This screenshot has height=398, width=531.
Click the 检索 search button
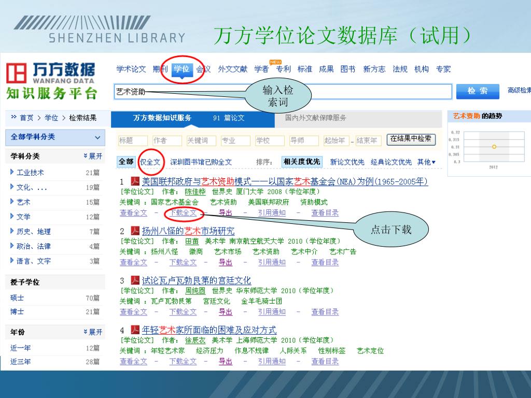coord(478,91)
